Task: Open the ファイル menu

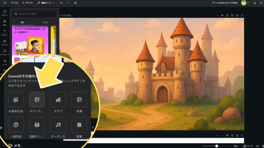Action: click(14, 3)
